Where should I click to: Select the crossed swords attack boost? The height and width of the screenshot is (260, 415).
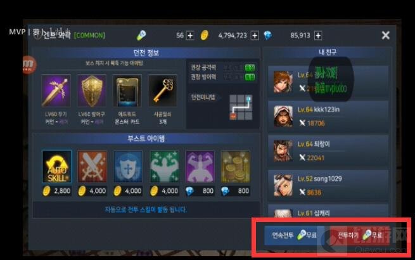click(93, 166)
